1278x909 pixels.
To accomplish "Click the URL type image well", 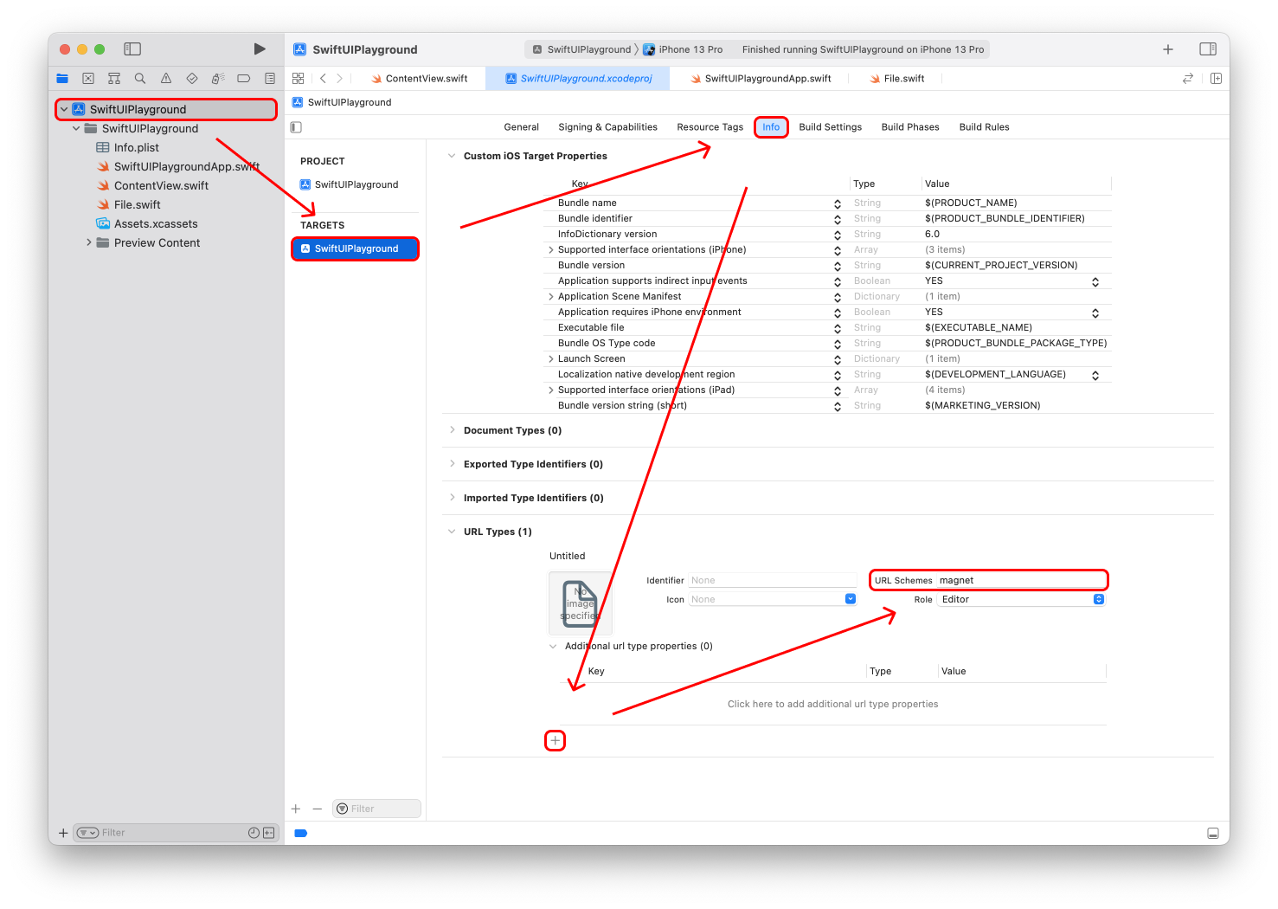I will [x=581, y=603].
